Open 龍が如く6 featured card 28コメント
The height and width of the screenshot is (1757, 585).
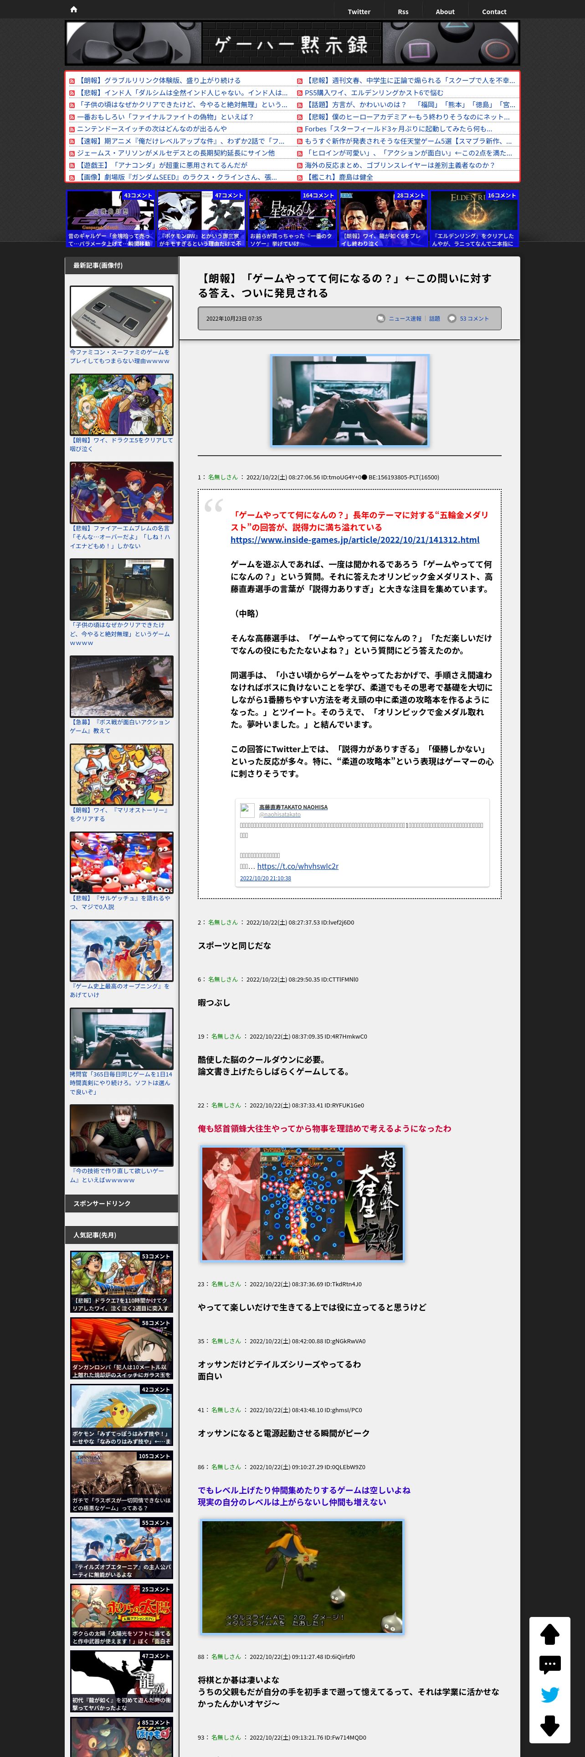[384, 219]
